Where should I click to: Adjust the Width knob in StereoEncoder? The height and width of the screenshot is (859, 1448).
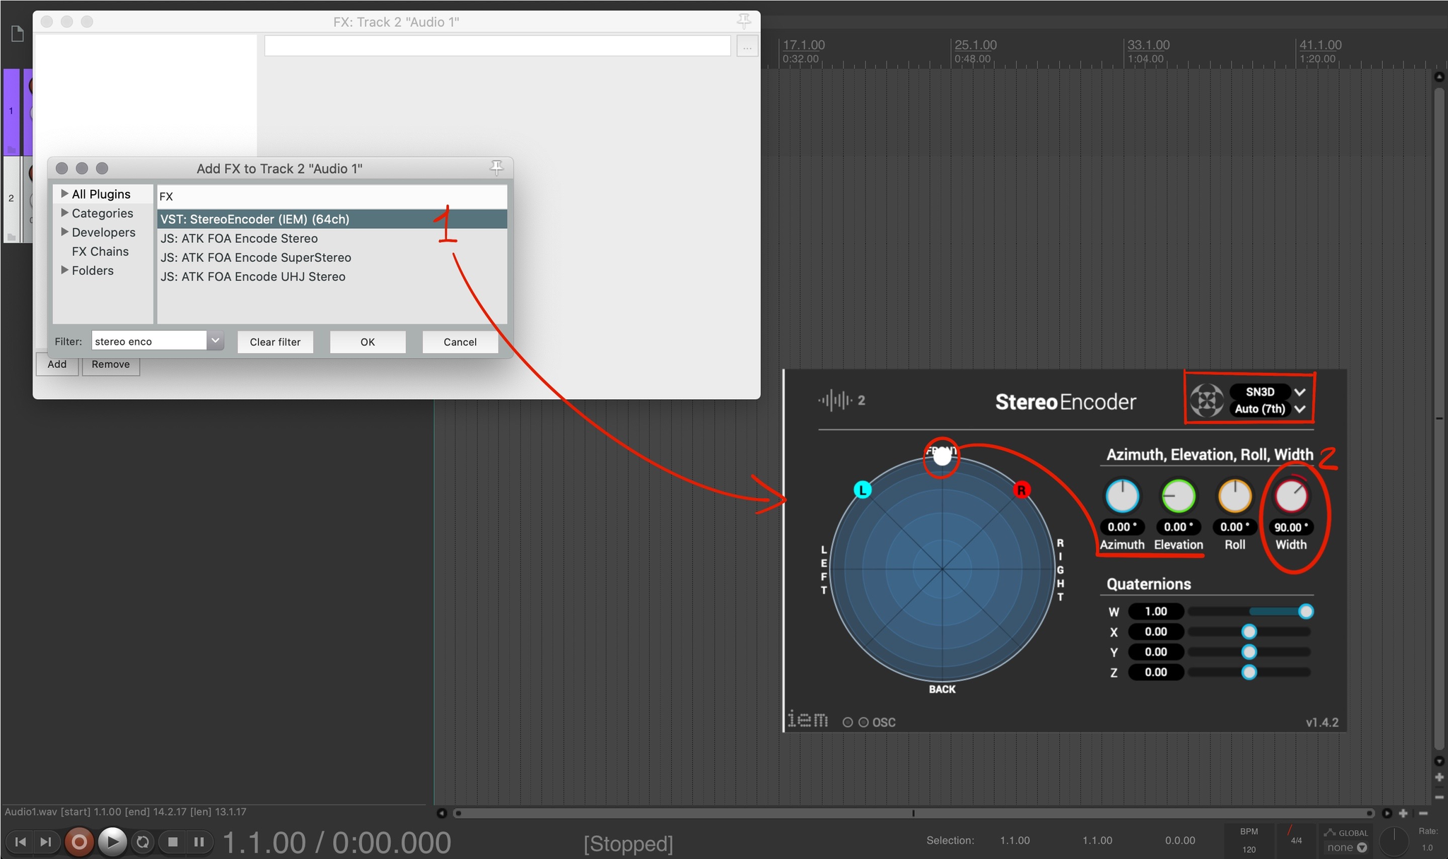tap(1291, 496)
